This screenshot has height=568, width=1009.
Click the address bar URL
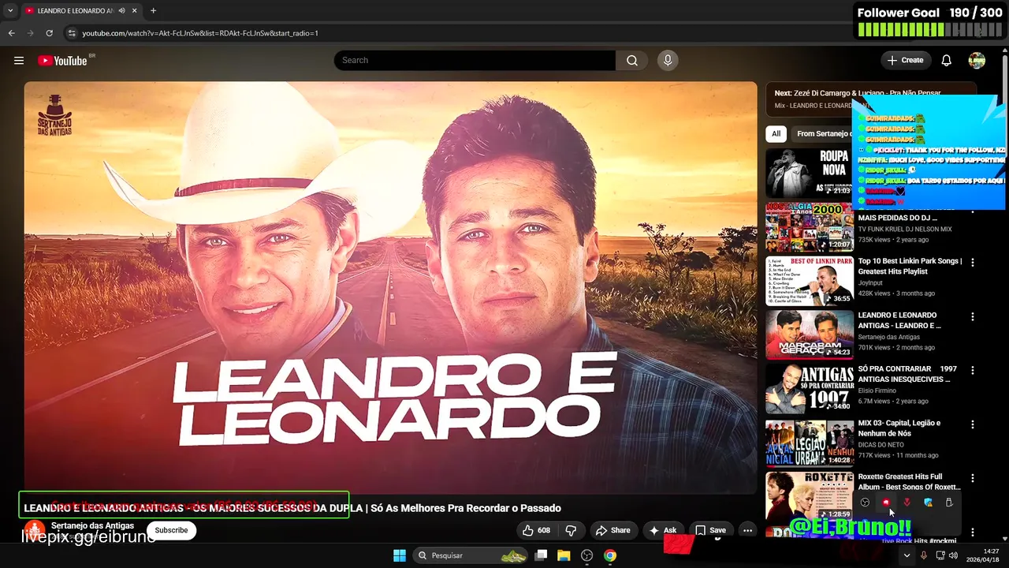click(x=200, y=33)
